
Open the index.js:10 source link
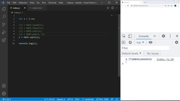(x=165, y=59)
